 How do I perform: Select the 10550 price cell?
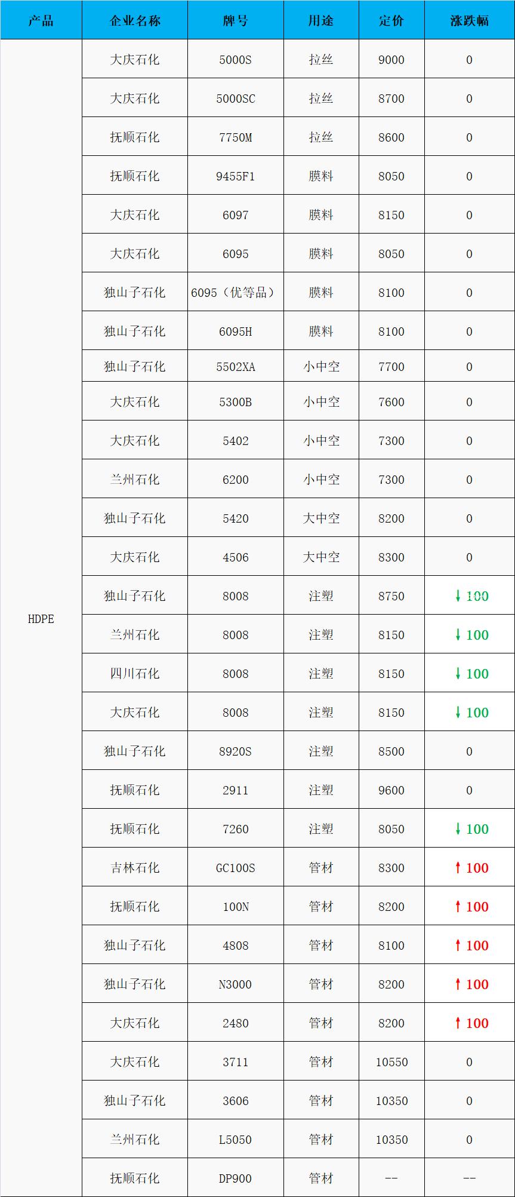click(x=391, y=1062)
